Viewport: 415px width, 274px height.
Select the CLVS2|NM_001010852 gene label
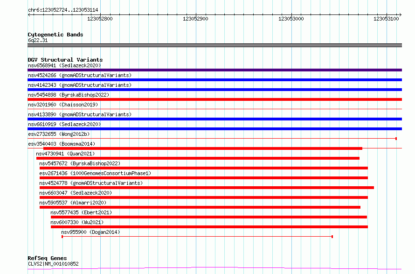point(53,264)
